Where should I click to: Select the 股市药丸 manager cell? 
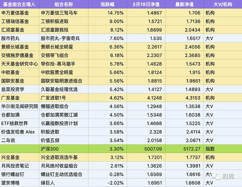click(x=19, y=38)
